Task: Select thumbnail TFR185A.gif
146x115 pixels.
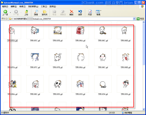Action: tap(12, 30)
